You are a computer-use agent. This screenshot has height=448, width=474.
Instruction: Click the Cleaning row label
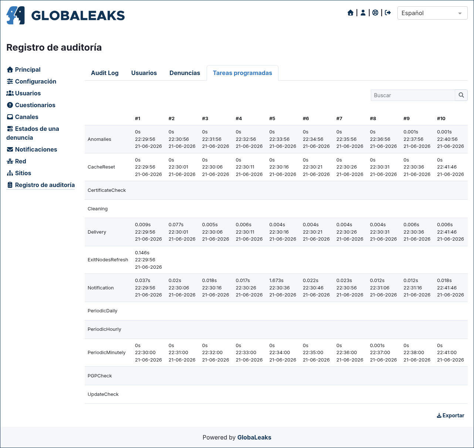pyautogui.click(x=98, y=208)
